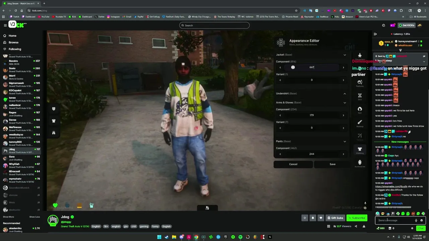Open chat settings gear icon

412,228
